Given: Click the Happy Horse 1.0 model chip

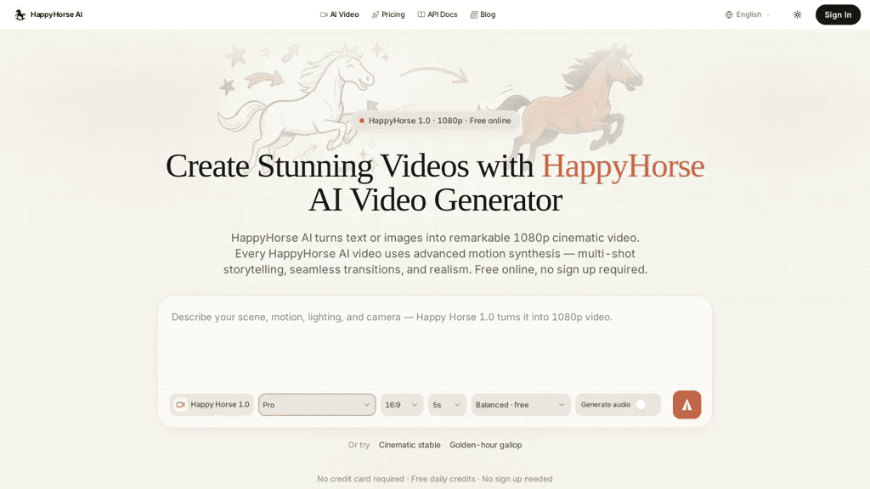Looking at the screenshot, I should point(212,405).
